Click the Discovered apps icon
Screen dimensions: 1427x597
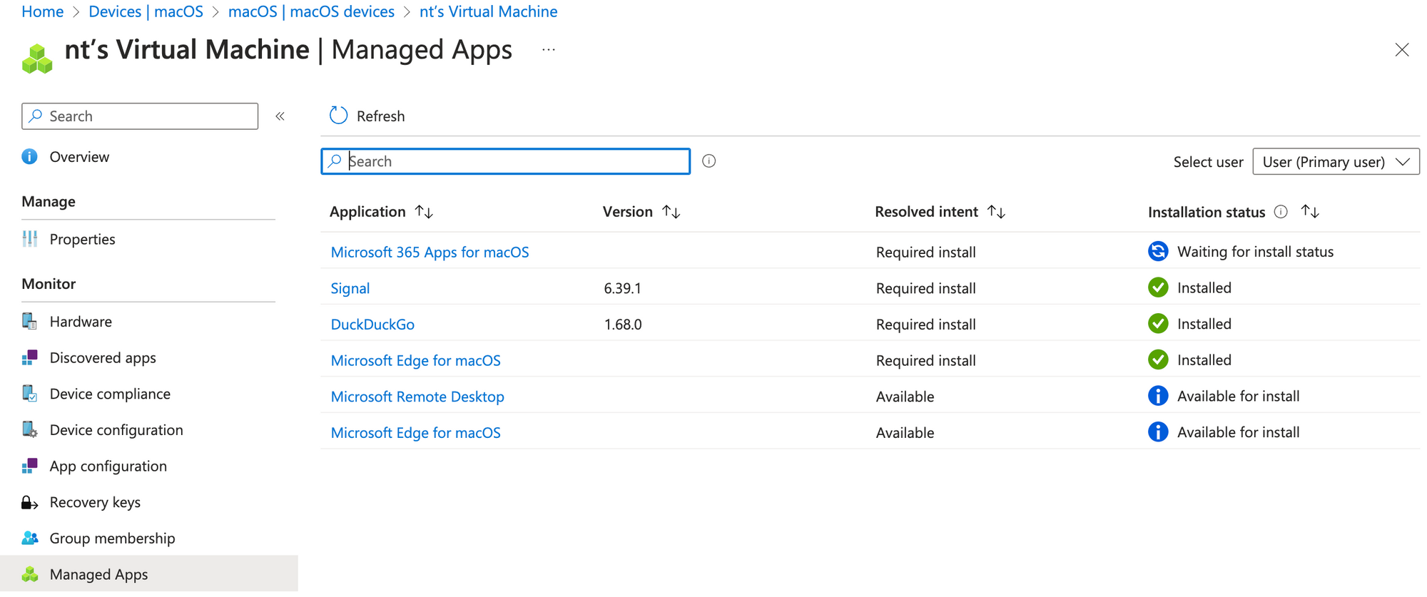pyautogui.click(x=30, y=357)
